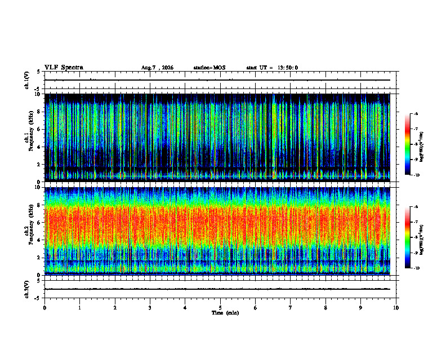Click the VLF Spectra title text
The height and width of the screenshot is (345, 446).
click(64, 68)
